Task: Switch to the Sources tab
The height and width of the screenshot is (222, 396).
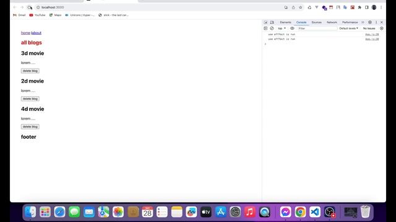Action: [x=316, y=22]
